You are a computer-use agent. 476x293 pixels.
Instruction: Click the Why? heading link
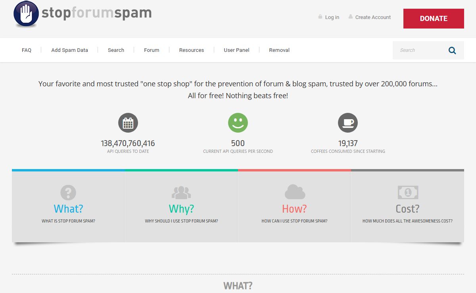pos(181,209)
